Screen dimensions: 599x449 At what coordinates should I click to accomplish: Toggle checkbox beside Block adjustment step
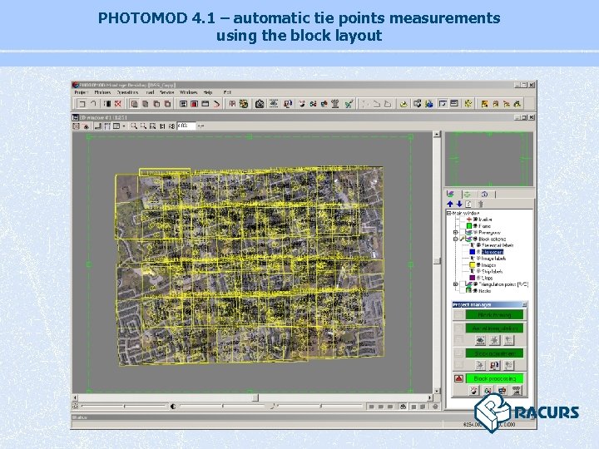(458, 353)
